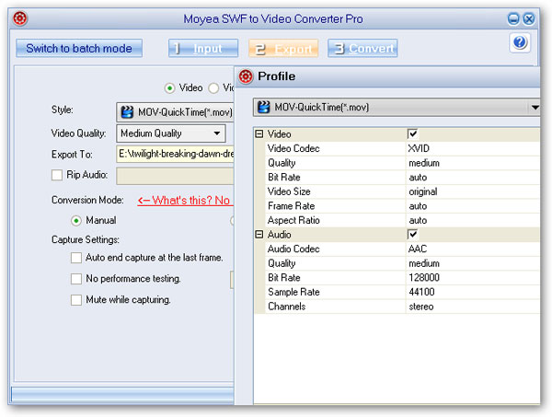Open help with the question mark icon
Image resolution: width=552 pixels, height=417 pixels.
[x=520, y=42]
